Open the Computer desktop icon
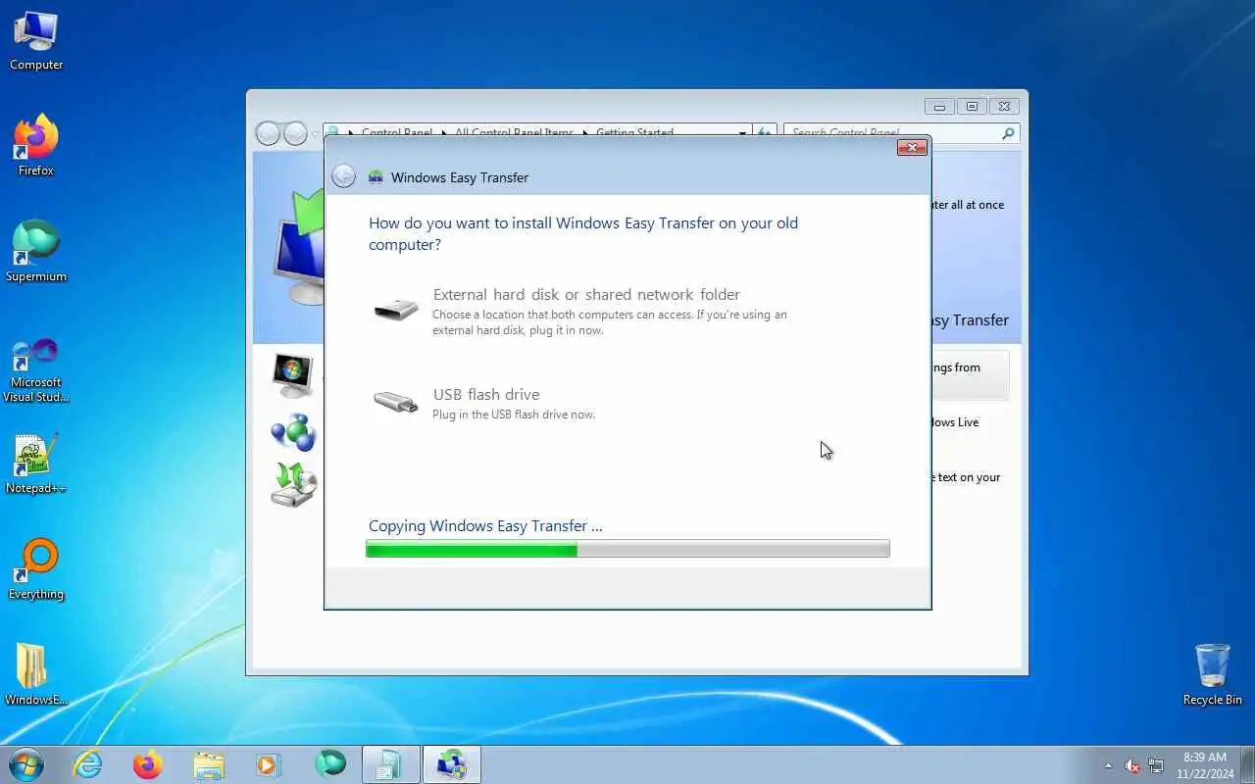Screen dimensions: 1255x784 pyautogui.click(x=36, y=41)
